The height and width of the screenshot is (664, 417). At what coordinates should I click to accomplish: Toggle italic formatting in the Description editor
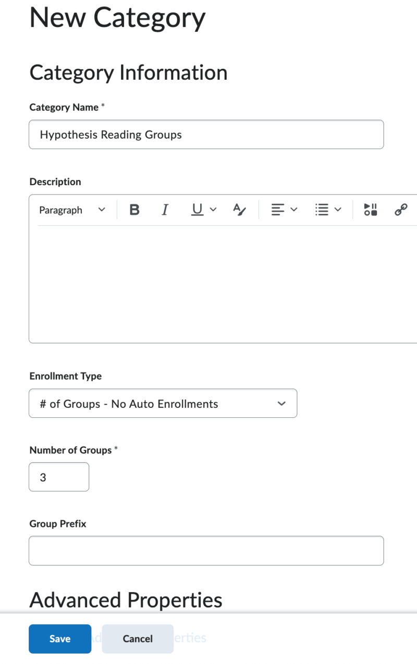[x=165, y=209]
